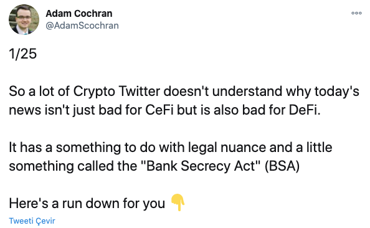This screenshot has width=370, height=228.
Task: Click the words "So a lot of"
Action: [x=39, y=91]
